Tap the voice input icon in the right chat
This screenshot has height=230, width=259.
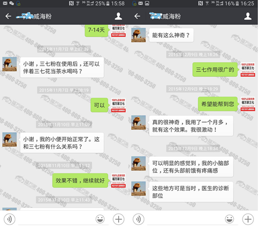pos(139,219)
